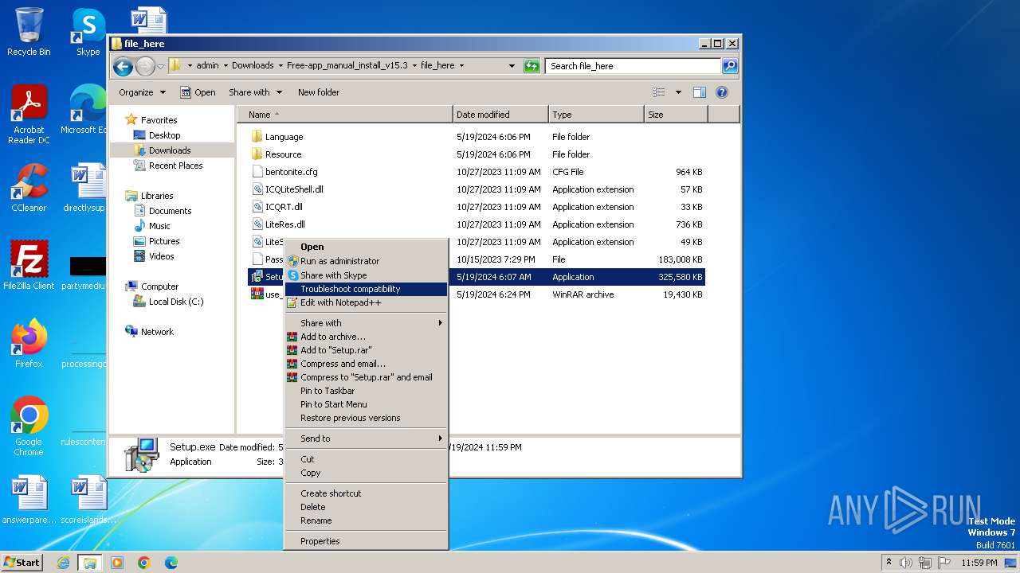This screenshot has height=573, width=1020.
Task: Click the New folder button
Action: pyautogui.click(x=319, y=92)
